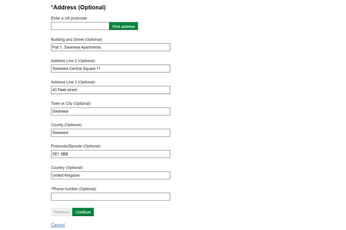Go back with the Previous button
Viewport: 346px width, 230px height.
coord(62,212)
